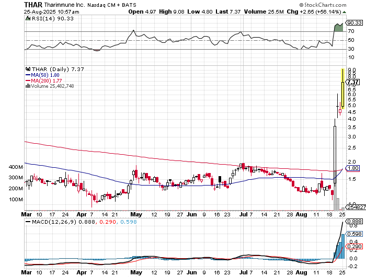This screenshot has width=366, height=277.
Task: Select the THAR (Daily) candlestick legend icon
Action: coord(27,69)
